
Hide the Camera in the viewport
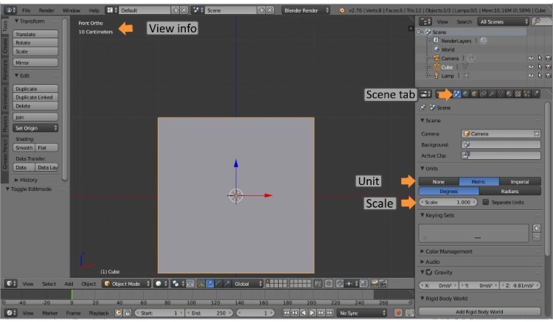(x=531, y=58)
